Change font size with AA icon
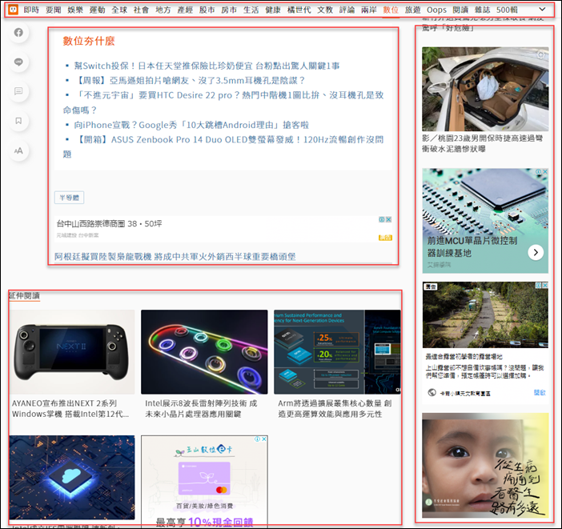The width and height of the screenshot is (562, 529). (x=18, y=150)
